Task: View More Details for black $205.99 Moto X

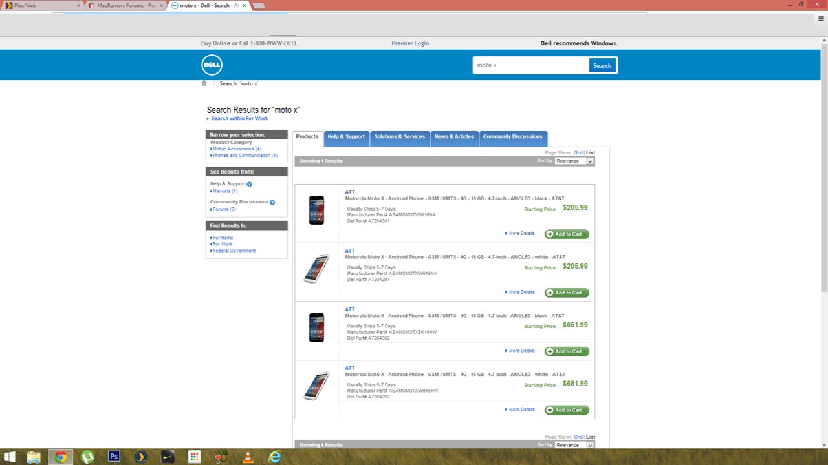Action: 521,234
